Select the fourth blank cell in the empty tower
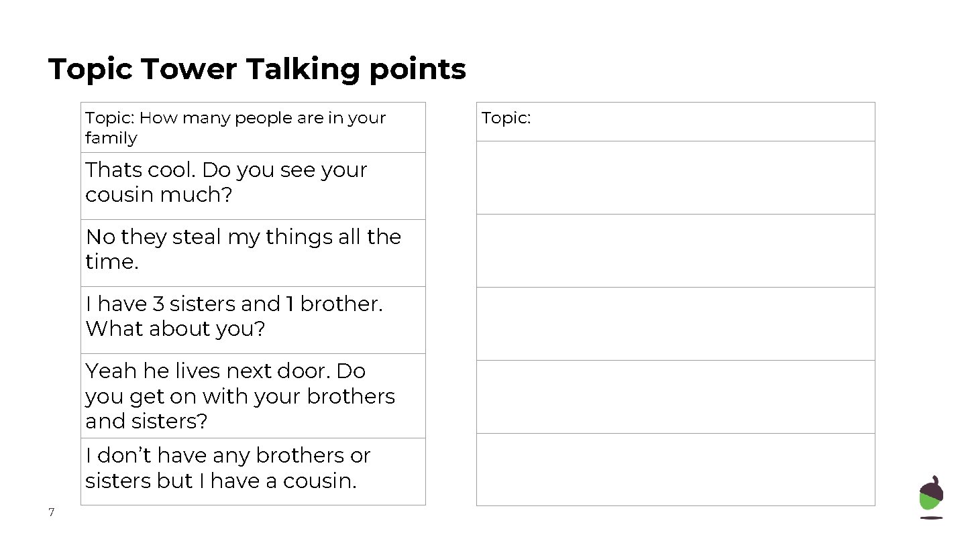This screenshot has width=966, height=543. click(676, 397)
